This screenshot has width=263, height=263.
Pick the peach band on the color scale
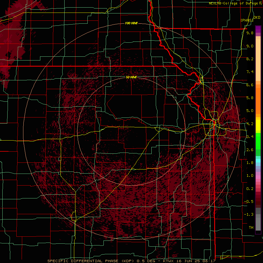[258, 60]
